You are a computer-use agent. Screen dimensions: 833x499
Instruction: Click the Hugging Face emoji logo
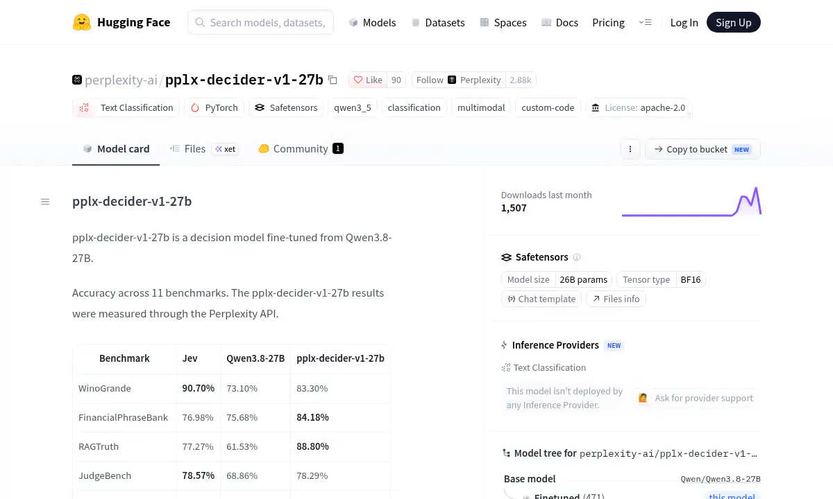coord(82,22)
